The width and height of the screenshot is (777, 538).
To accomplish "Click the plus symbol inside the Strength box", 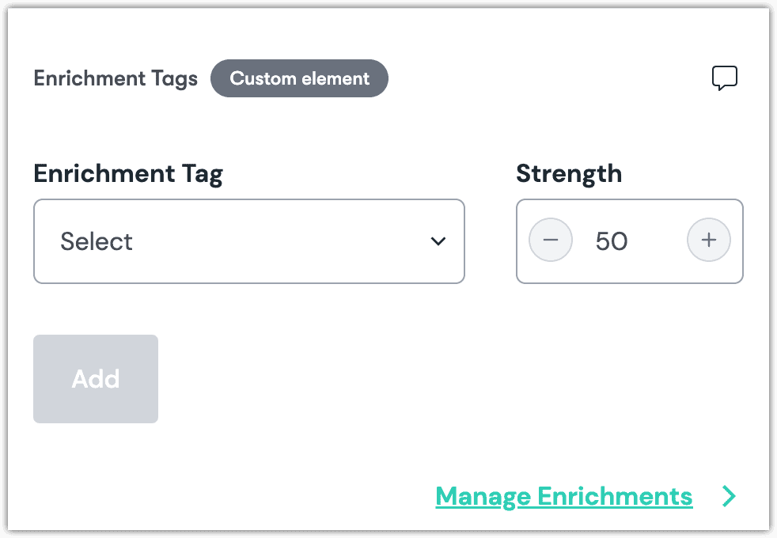I will pyautogui.click(x=708, y=241).
